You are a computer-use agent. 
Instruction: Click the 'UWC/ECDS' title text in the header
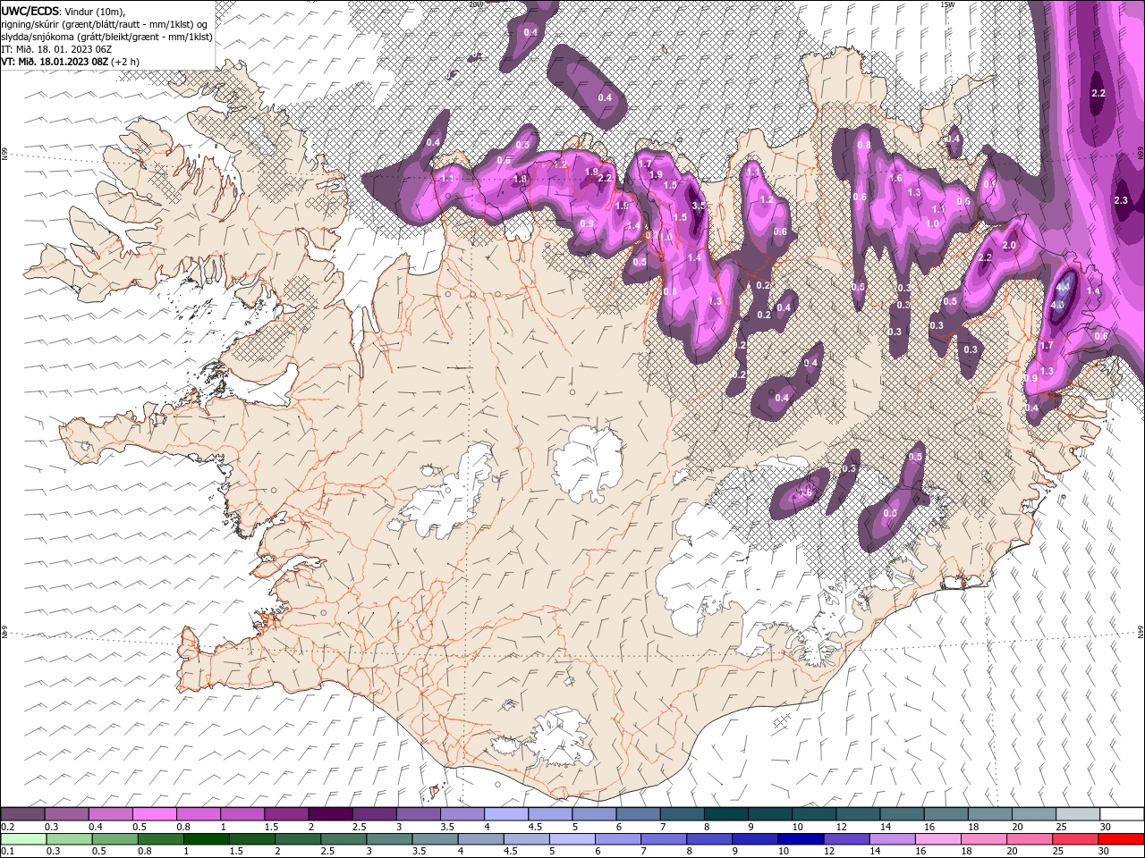[30, 11]
